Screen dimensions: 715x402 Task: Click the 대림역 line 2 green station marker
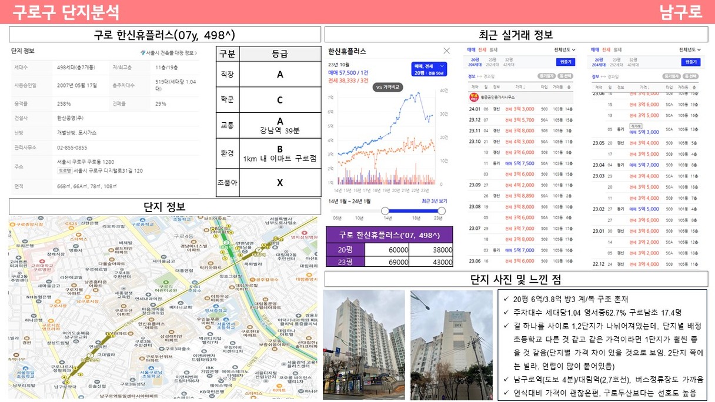pyautogui.click(x=226, y=242)
